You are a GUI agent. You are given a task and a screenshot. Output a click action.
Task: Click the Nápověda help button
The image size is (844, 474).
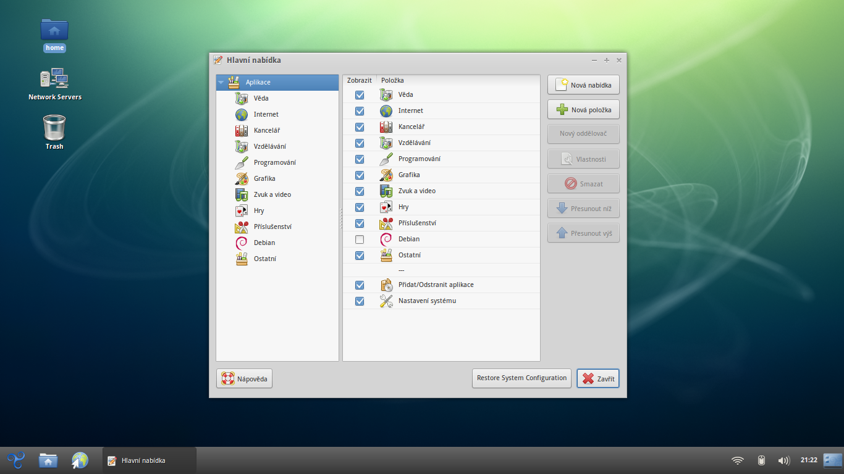pos(244,378)
